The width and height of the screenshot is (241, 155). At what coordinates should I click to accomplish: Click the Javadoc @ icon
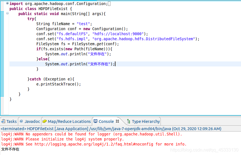(x=21, y=121)
